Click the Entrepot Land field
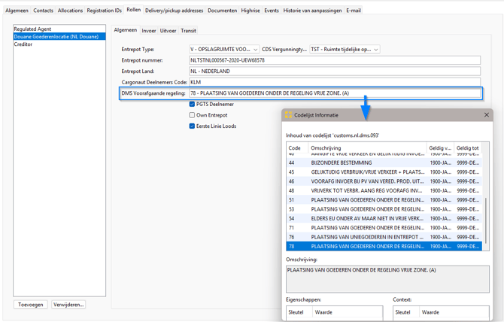 click(335, 71)
